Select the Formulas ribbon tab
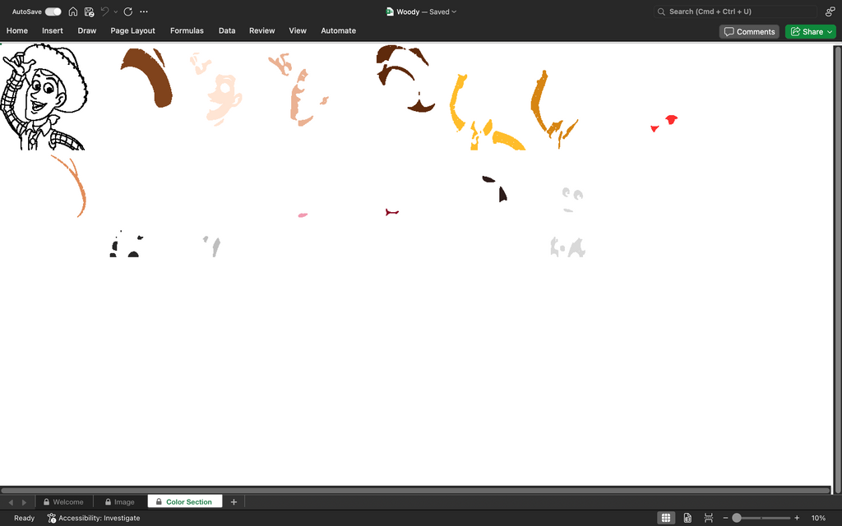Screen dimensions: 842x526 (187, 30)
